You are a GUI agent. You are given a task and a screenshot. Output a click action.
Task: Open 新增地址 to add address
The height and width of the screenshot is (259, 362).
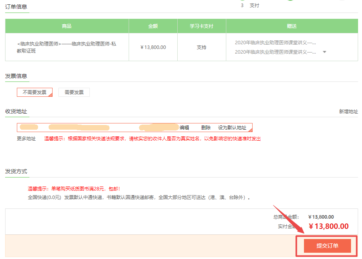click(x=348, y=112)
